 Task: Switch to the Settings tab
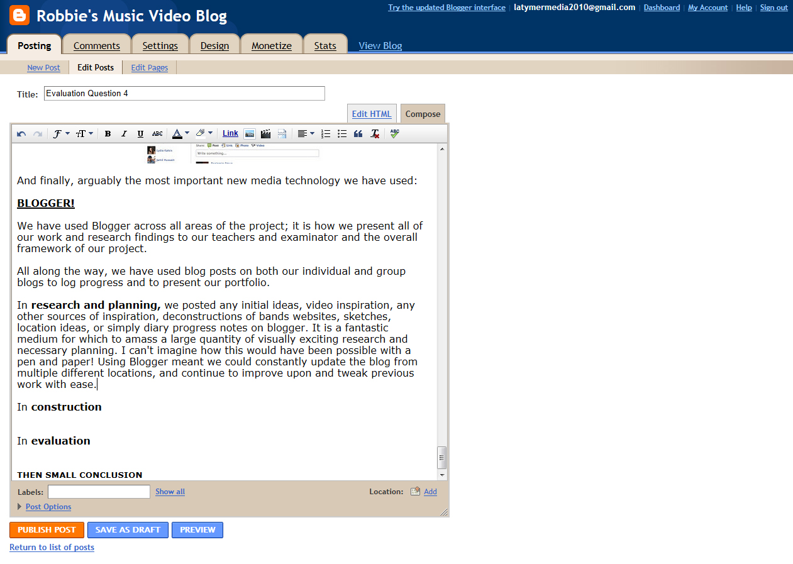pos(160,45)
